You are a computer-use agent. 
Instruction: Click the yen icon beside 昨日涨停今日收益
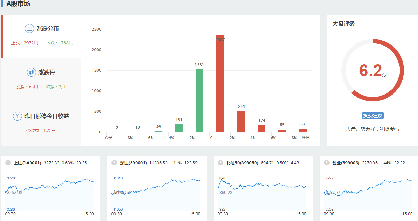pyautogui.click(x=17, y=116)
